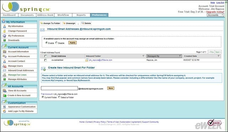This screenshot has width=228, height=132.
Task: Click the New button
Action: tap(111, 88)
